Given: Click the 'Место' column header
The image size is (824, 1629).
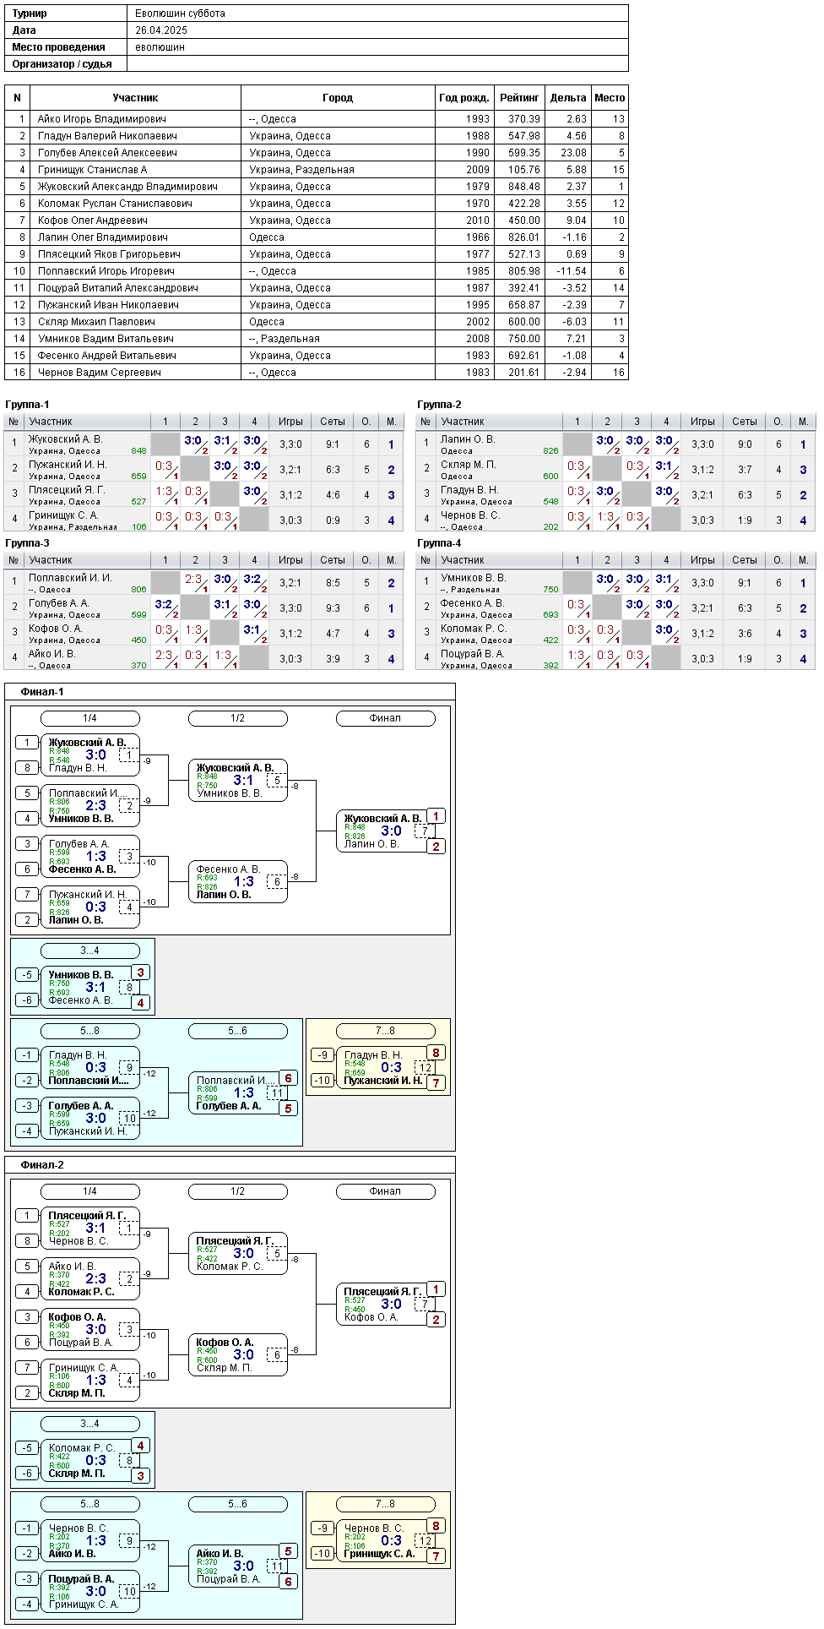Looking at the screenshot, I should tap(610, 98).
